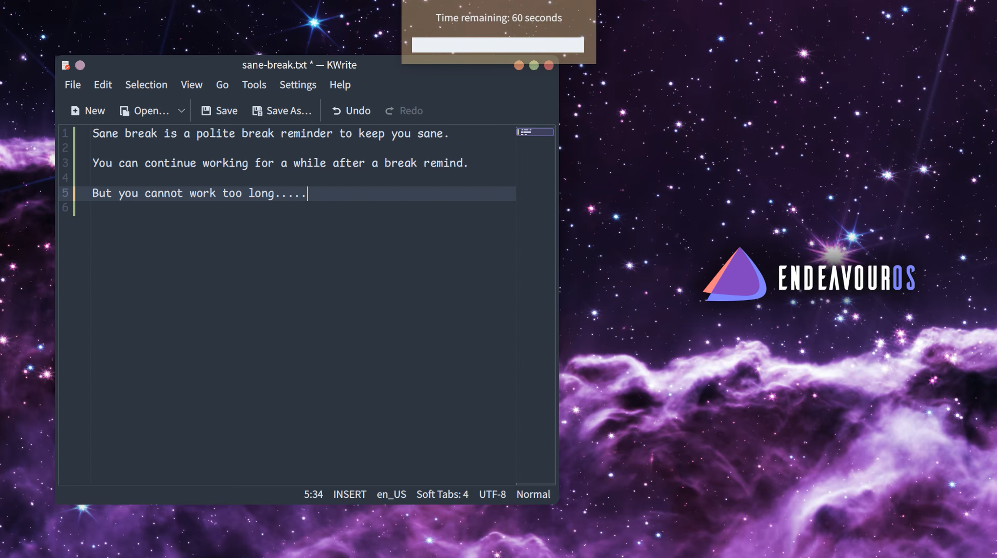The height and width of the screenshot is (558, 997).
Task: Click the New document icon
Action: click(x=75, y=111)
